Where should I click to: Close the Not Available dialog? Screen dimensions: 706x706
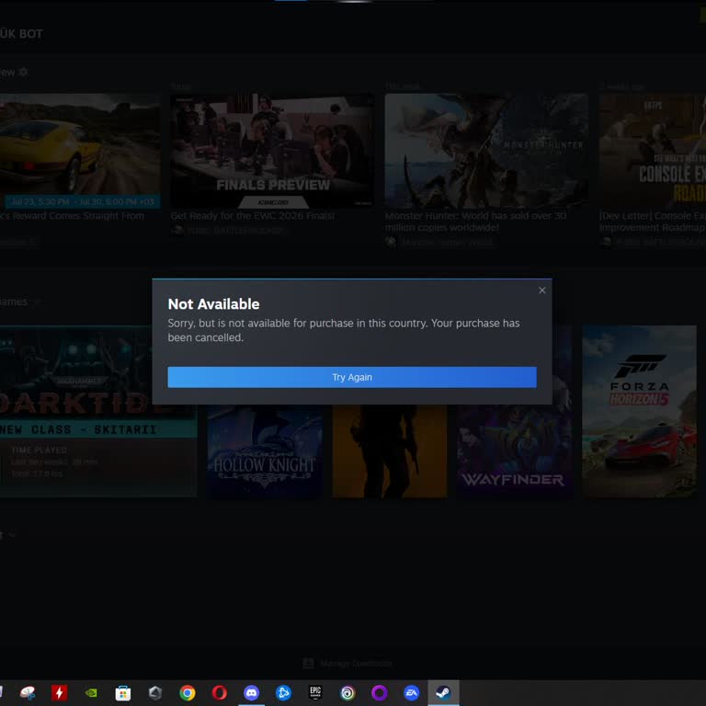(x=542, y=290)
